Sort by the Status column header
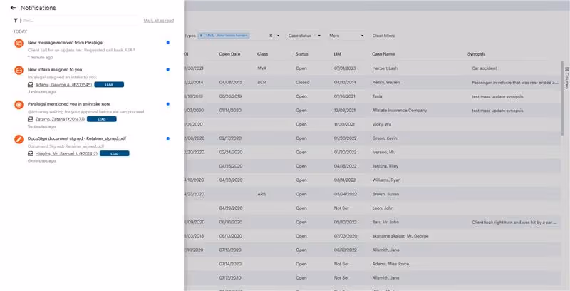Viewport: 570px width, 291px height. pos(301,54)
